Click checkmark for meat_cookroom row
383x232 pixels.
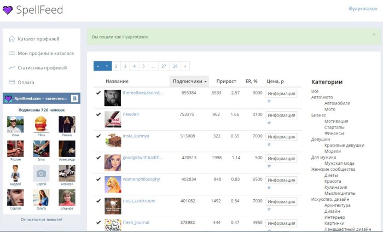pos(98,201)
